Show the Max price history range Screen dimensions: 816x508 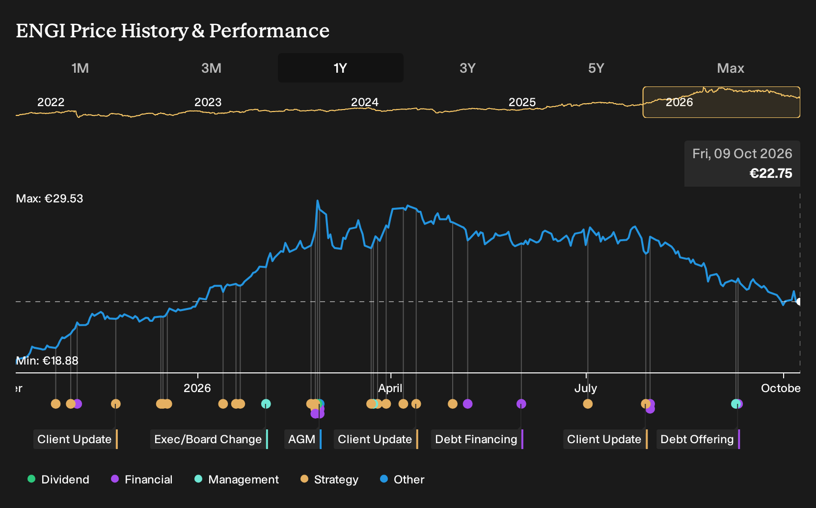[731, 68]
